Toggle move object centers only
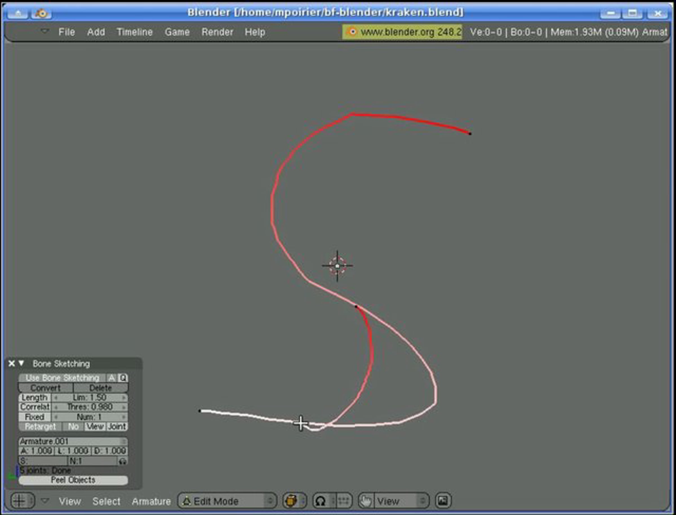The width and height of the screenshot is (676, 515). [x=344, y=501]
